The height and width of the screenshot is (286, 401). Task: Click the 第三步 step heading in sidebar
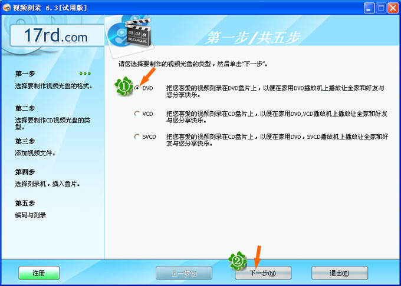[25, 141]
